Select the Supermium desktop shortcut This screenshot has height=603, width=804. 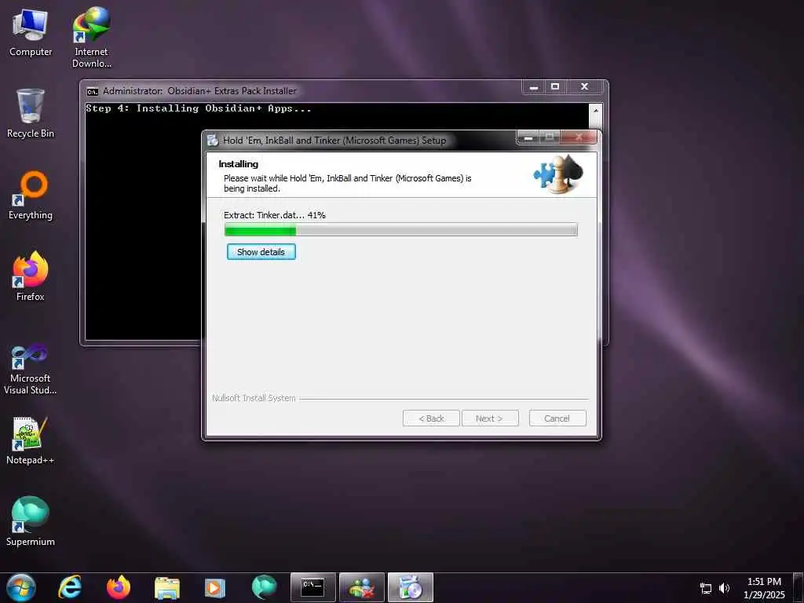(31, 521)
